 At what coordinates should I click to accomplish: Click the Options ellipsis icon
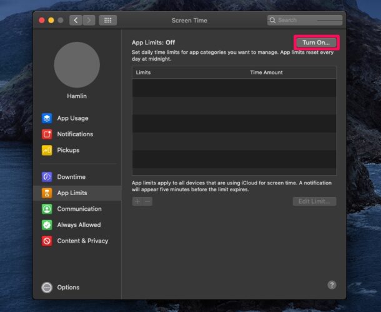pyautogui.click(x=47, y=288)
